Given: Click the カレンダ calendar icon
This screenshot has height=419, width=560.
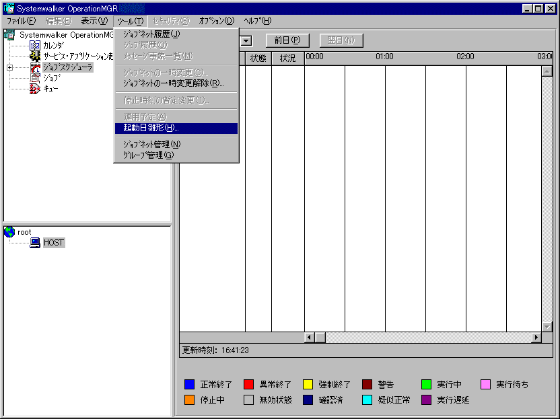Looking at the screenshot, I should click(34, 45).
